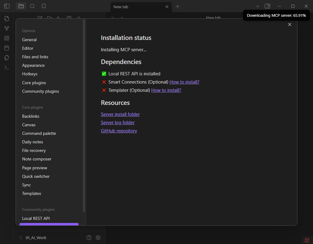Open General settings
This screenshot has width=313, height=244.
click(x=29, y=40)
